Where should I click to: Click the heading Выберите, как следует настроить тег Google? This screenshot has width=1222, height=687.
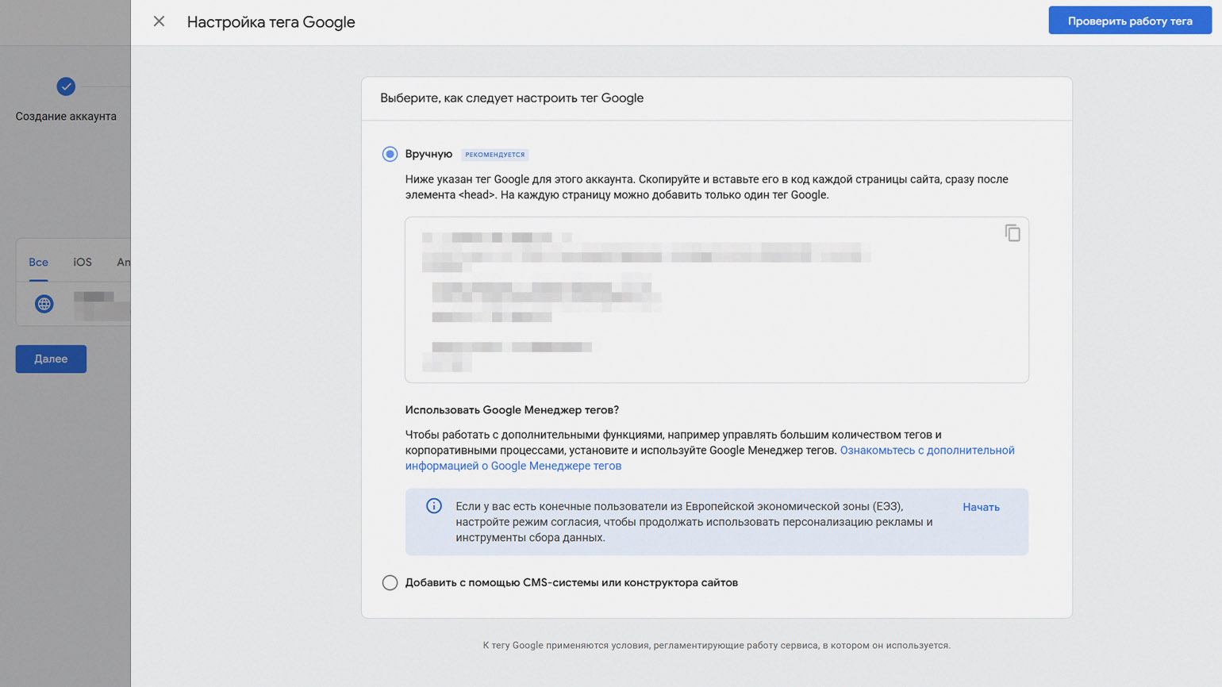(512, 98)
